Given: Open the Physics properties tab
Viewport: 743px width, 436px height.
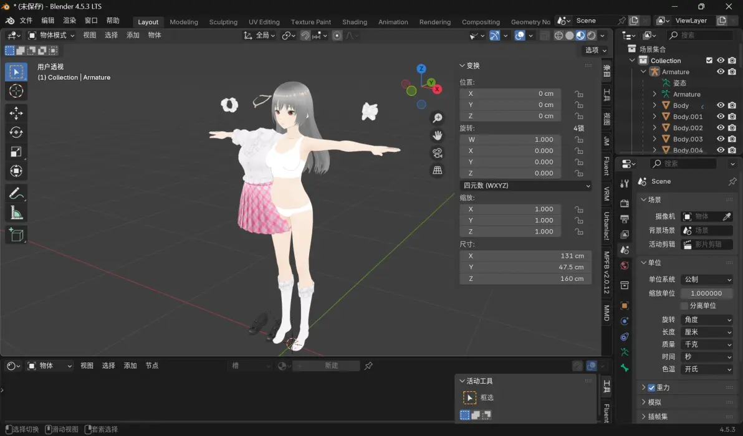Looking at the screenshot, I should [625, 321].
